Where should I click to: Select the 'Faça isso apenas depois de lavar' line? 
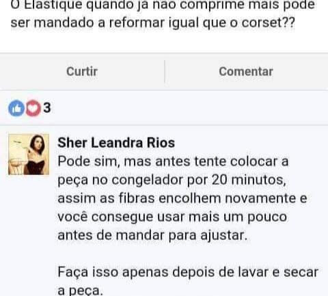point(188,272)
